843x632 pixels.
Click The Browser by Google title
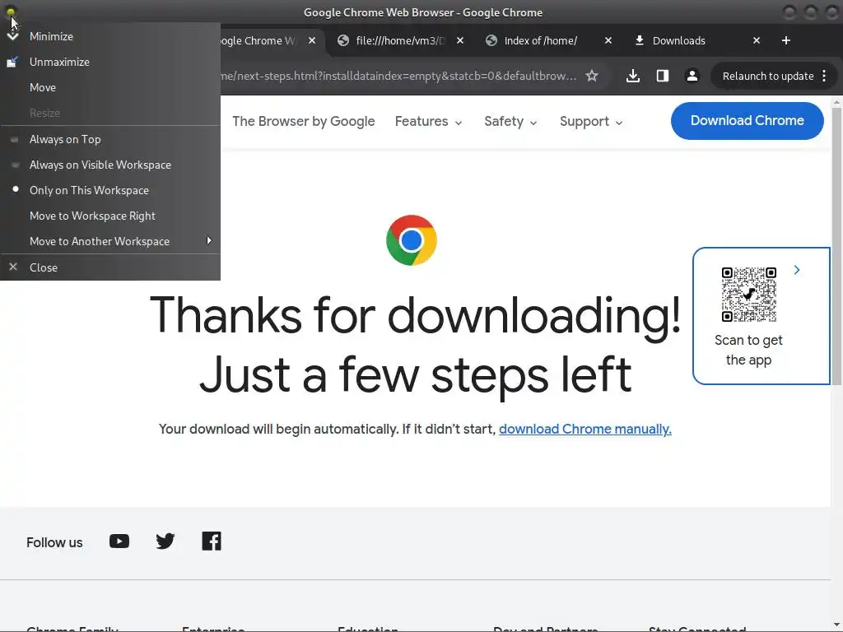[x=303, y=122]
